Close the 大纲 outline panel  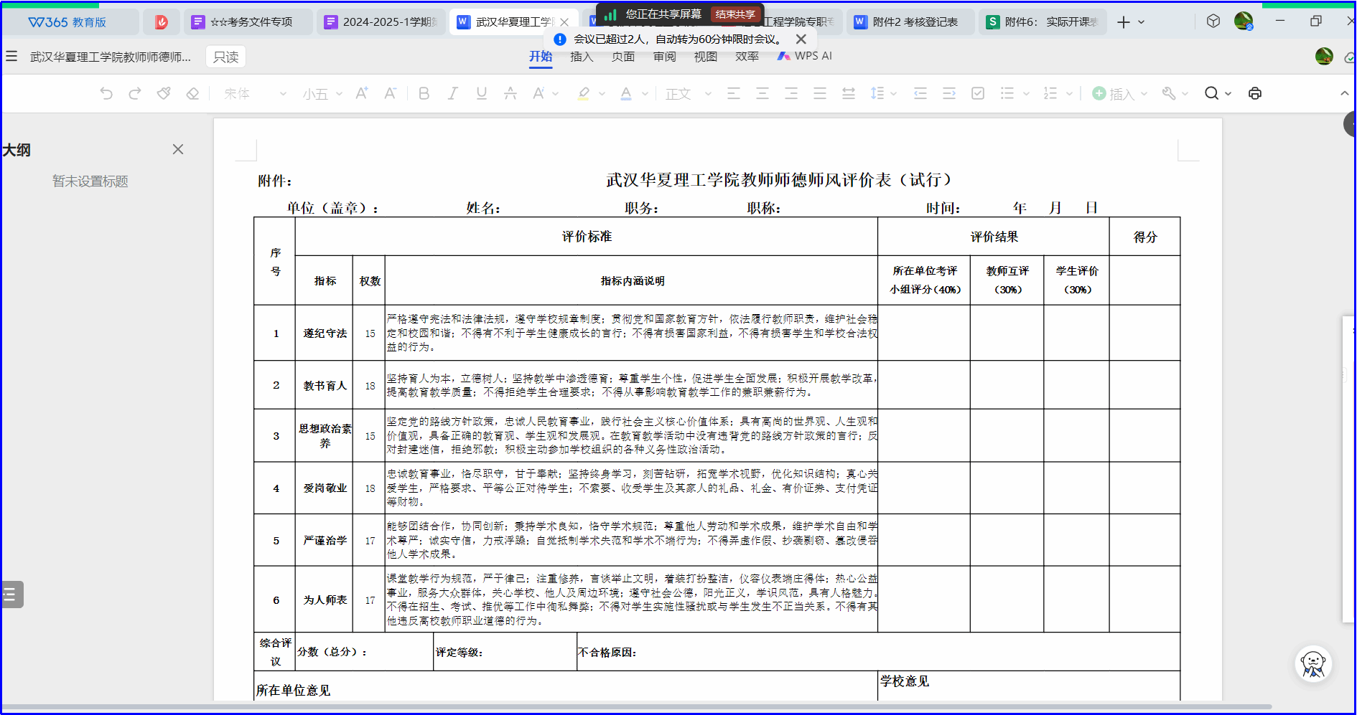[x=178, y=149]
